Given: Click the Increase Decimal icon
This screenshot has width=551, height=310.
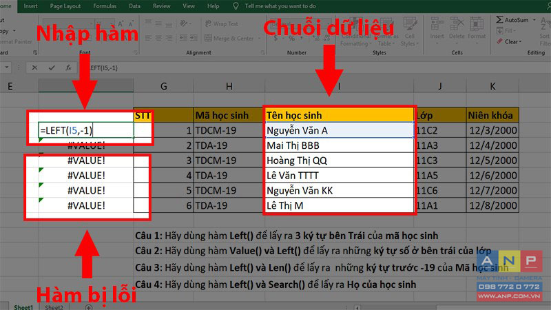Looking at the screenshot, I should [317, 39].
